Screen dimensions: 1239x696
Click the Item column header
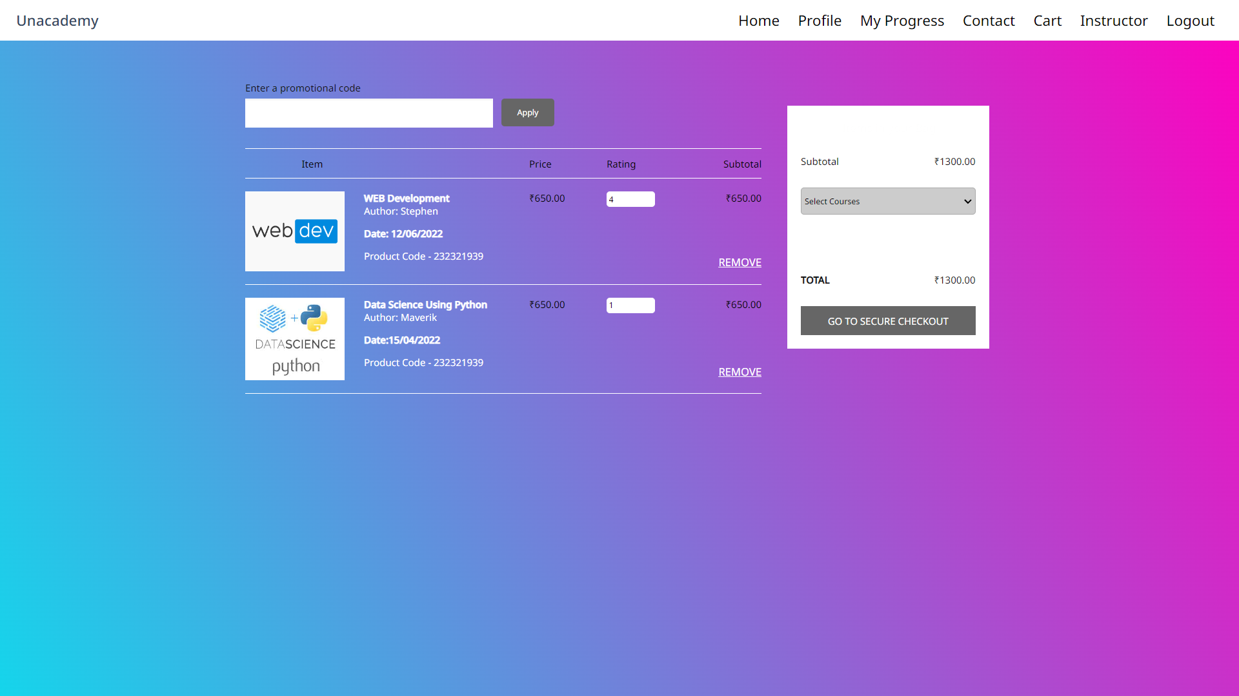[312, 164]
